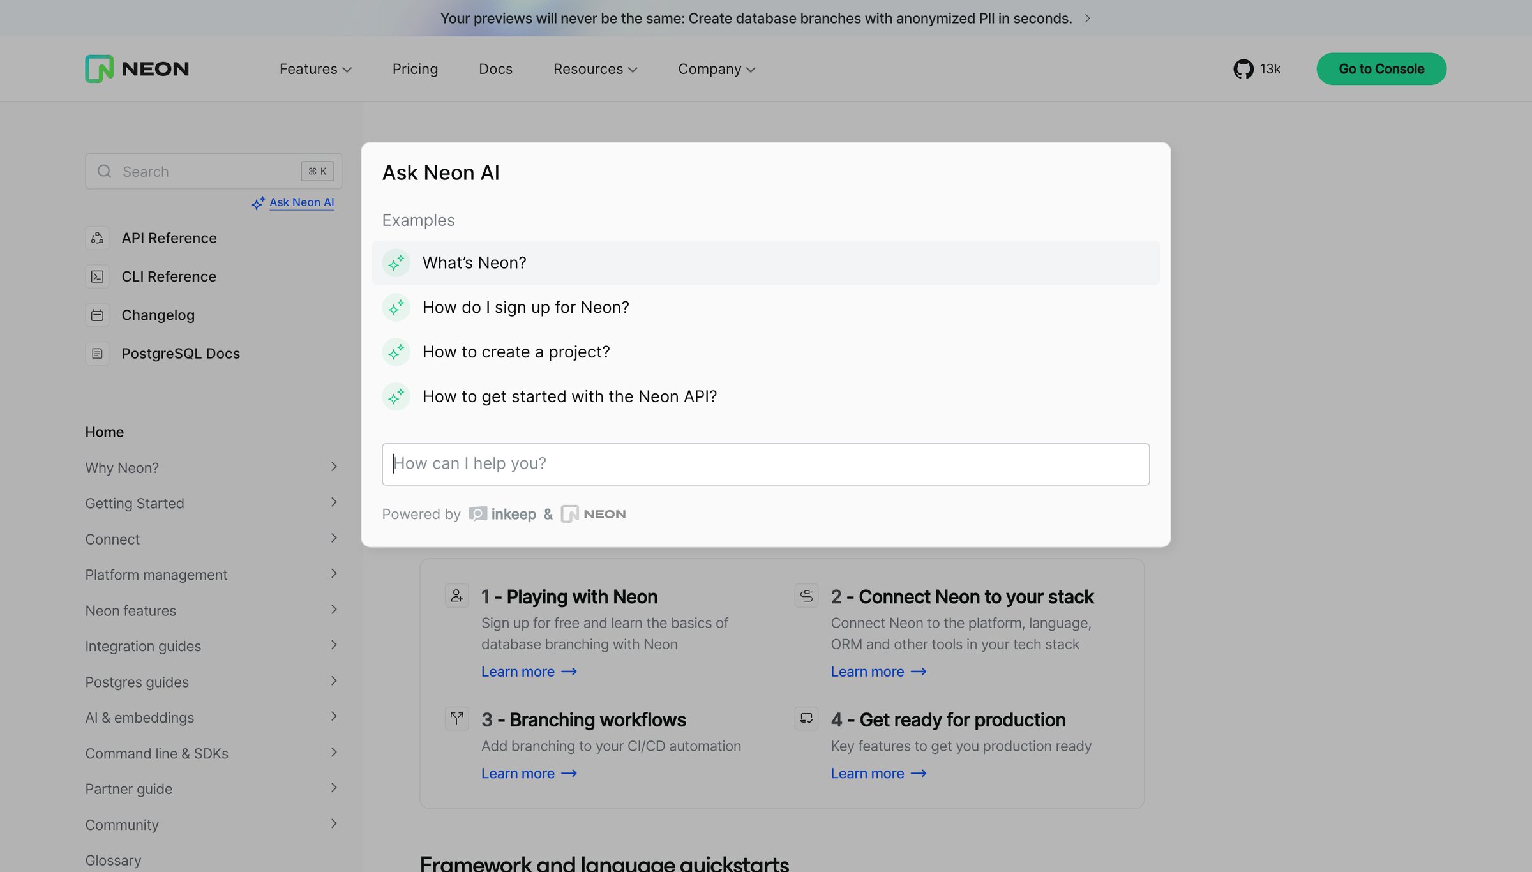The height and width of the screenshot is (872, 1532).
Task: Click the sidebar Search box
Action: pos(213,171)
